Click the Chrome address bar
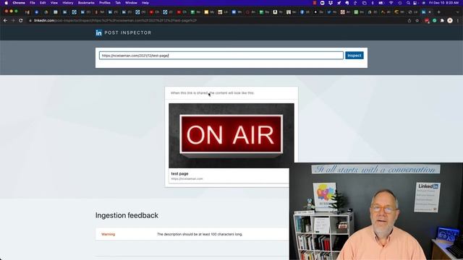The width and height of the screenshot is (463, 260). (216, 21)
